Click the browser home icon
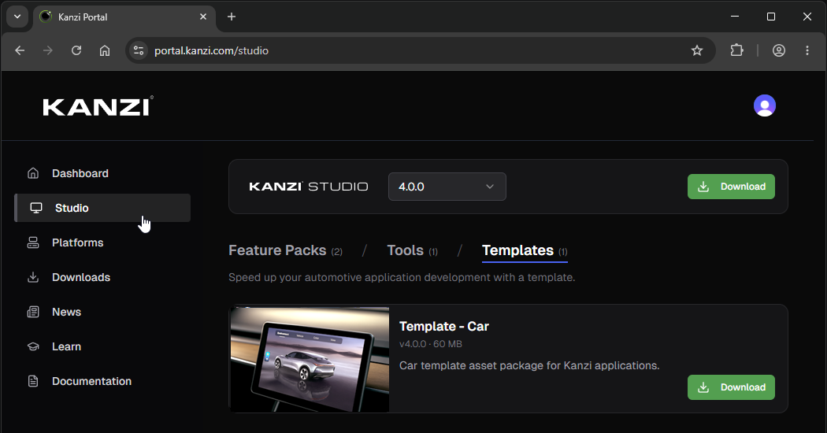The width and height of the screenshot is (827, 433). pos(105,50)
